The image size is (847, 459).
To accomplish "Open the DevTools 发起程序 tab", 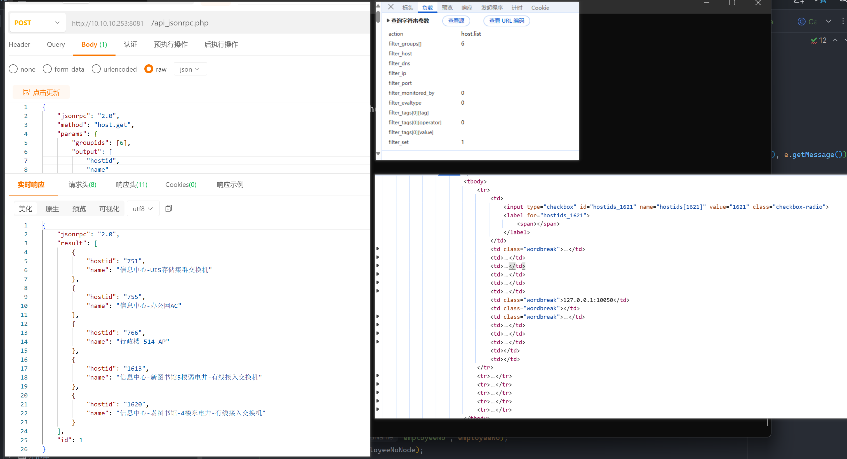I will click(x=492, y=8).
